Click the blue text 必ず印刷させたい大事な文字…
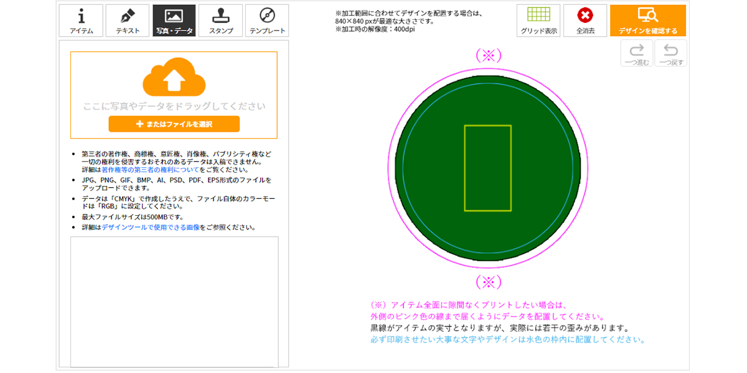The height and width of the screenshot is (373, 747). (507, 339)
